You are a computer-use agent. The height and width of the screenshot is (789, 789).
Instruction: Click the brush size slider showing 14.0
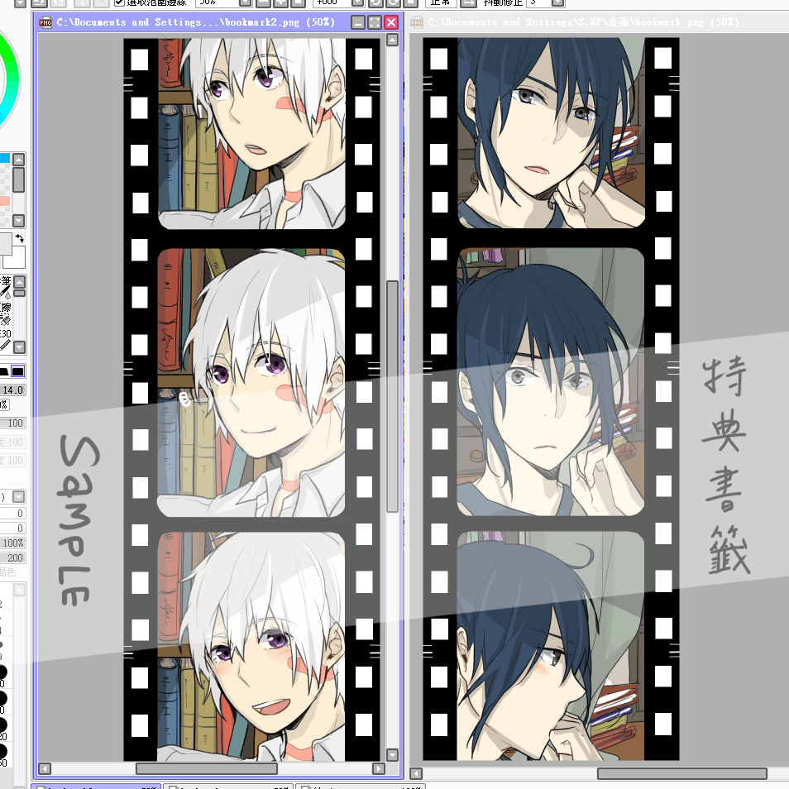(x=12, y=390)
